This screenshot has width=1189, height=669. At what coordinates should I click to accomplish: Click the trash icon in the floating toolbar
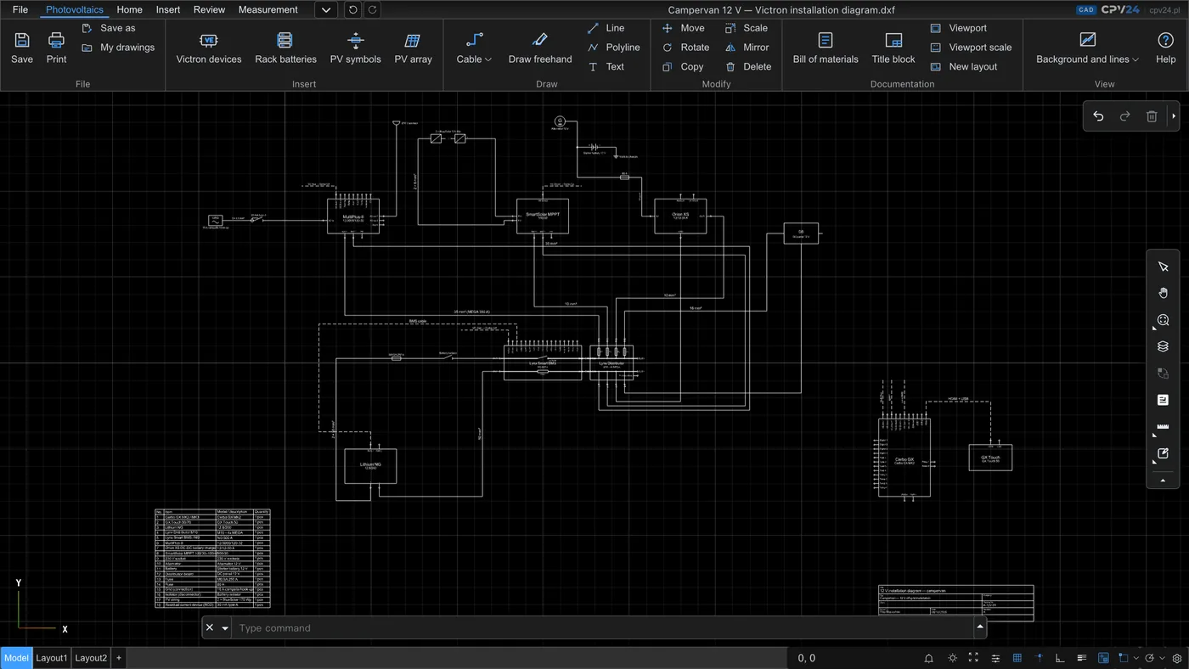1152,116
